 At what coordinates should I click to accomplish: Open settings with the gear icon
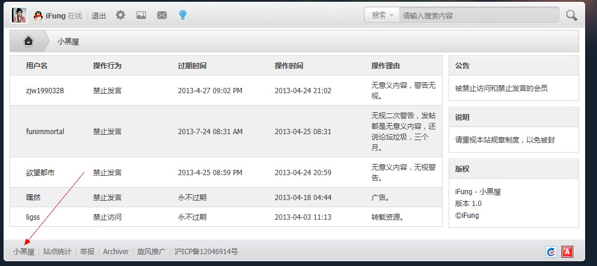point(120,15)
